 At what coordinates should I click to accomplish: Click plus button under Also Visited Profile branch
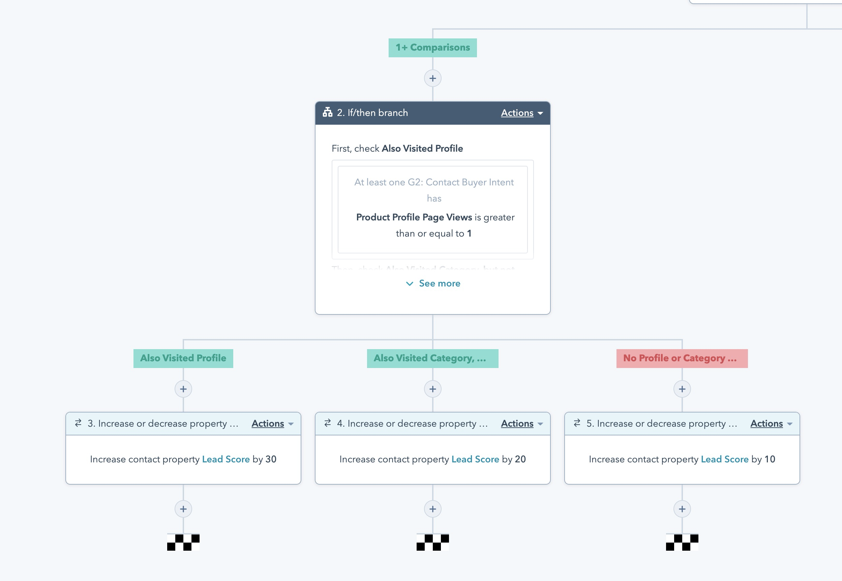(x=183, y=389)
